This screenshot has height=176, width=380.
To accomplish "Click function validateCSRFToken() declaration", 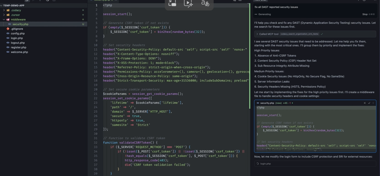I will pyautogui.click(x=130, y=143).
